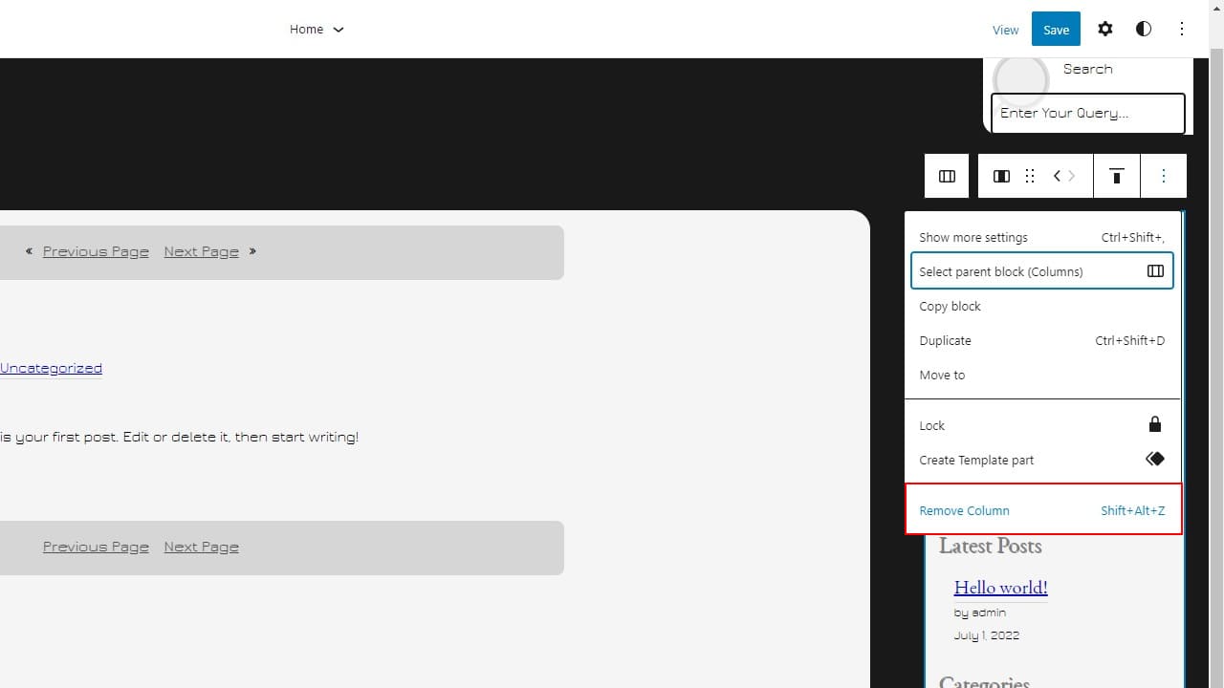1224x688 pixels.
Task: Open the Styles half-moon icon
Action: [x=1144, y=29]
